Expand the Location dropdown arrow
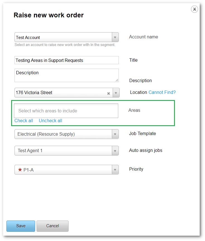This screenshot has height=241, width=205. click(x=116, y=93)
